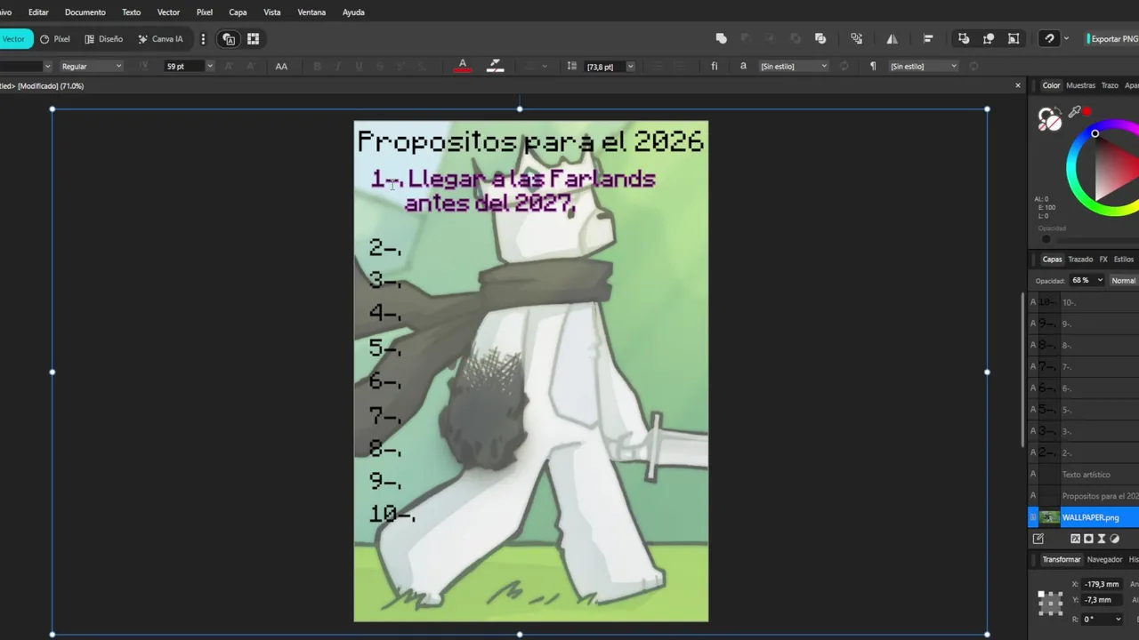
Task: Click the insert-behind target icon
Action: tap(964, 39)
